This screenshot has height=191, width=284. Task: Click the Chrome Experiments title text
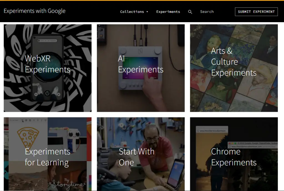[x=234, y=157]
